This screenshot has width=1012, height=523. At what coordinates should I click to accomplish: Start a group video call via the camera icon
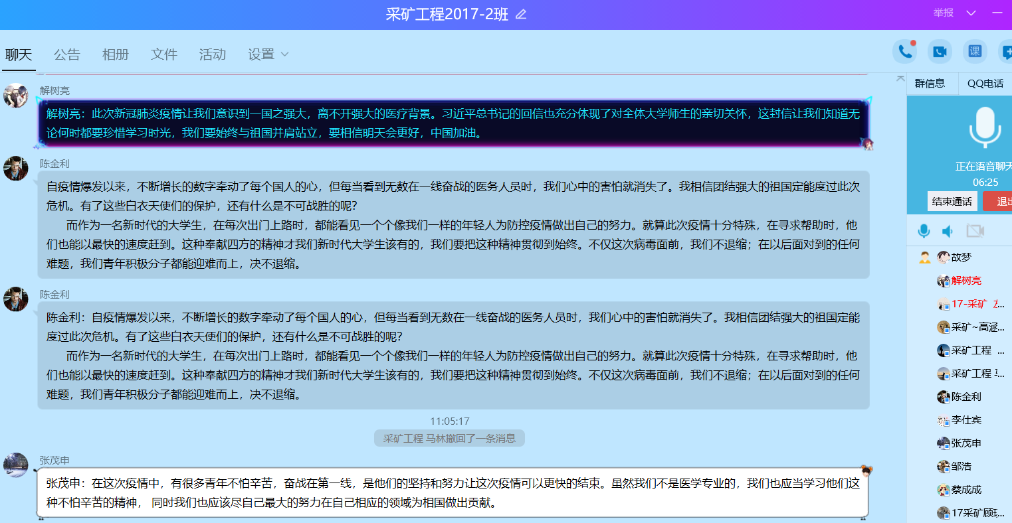940,52
